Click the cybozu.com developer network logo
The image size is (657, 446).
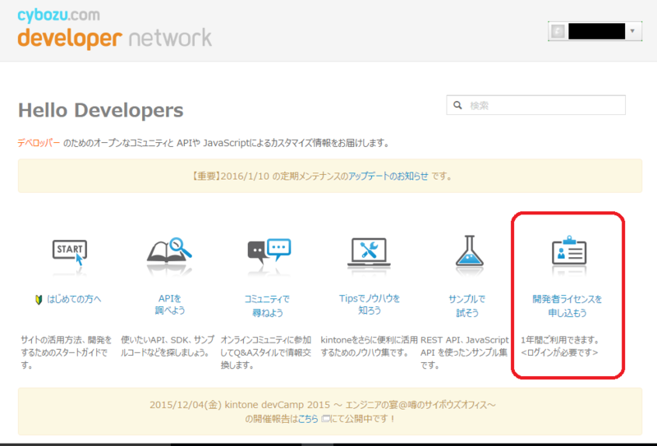tap(114, 29)
